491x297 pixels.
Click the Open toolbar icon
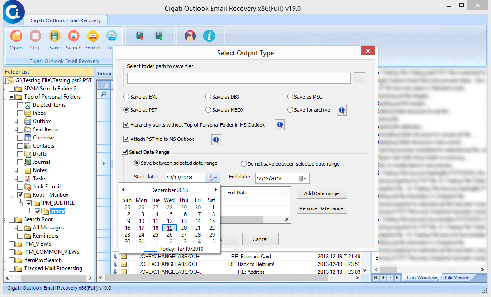(x=16, y=36)
